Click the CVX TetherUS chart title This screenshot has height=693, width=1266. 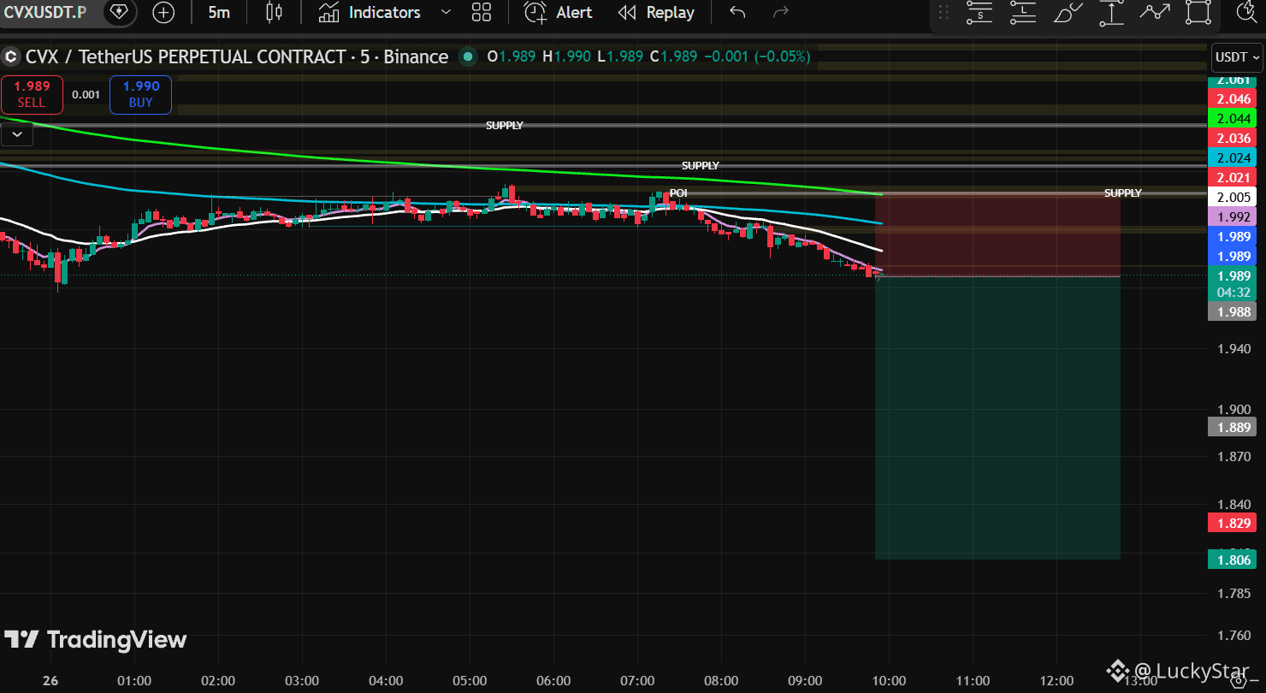point(237,57)
